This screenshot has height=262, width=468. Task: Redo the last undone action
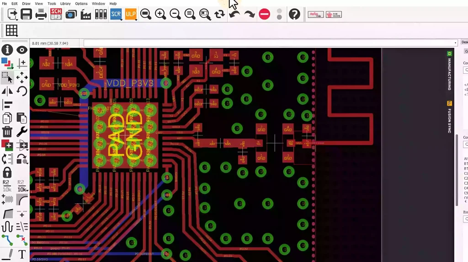[x=250, y=14]
